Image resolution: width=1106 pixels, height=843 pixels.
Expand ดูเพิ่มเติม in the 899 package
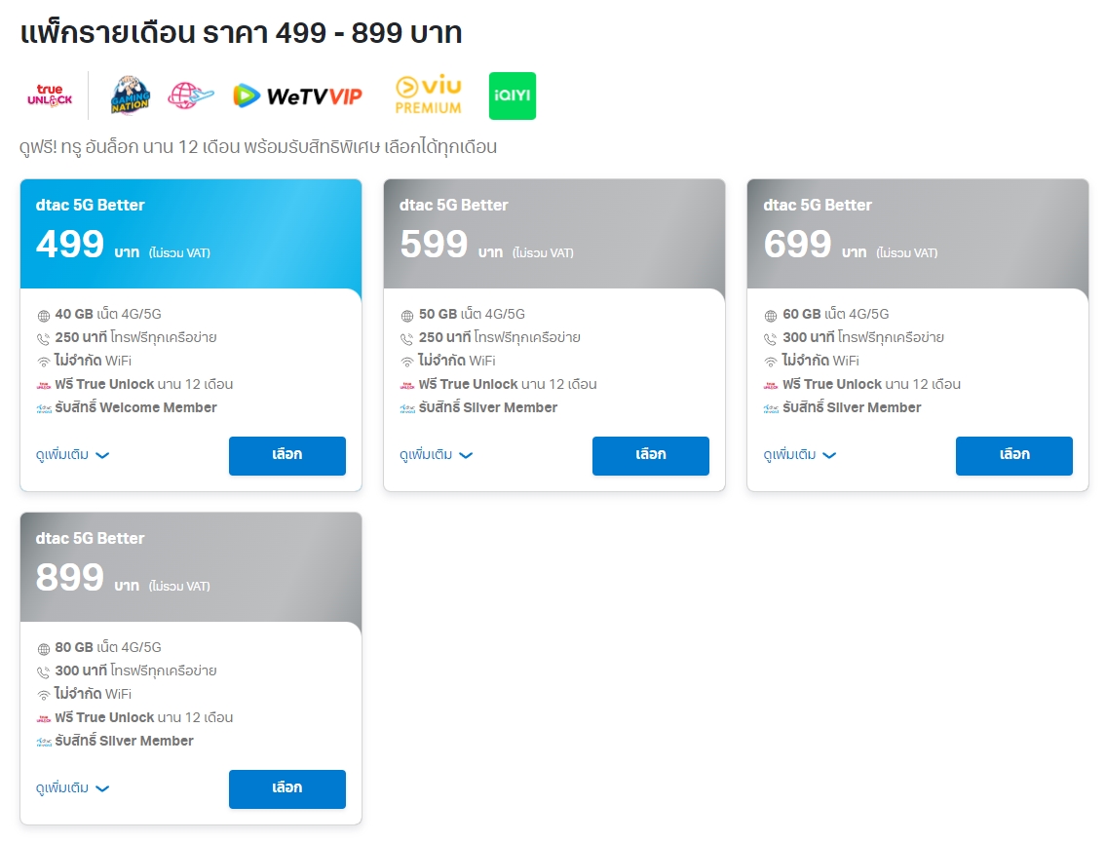[73, 788]
